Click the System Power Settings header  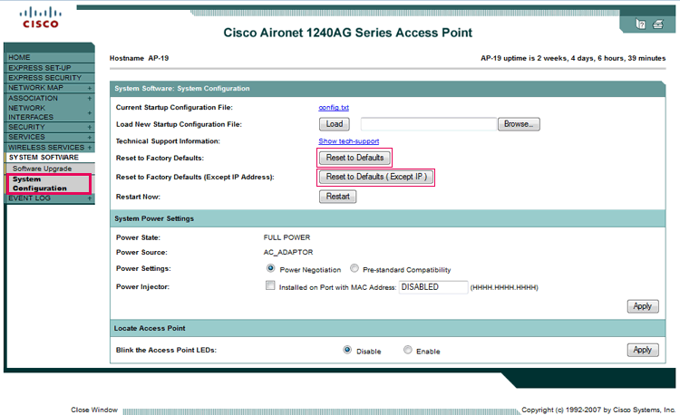click(154, 218)
